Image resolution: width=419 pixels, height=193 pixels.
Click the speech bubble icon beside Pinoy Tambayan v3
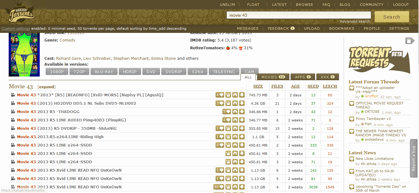(x=351, y=119)
